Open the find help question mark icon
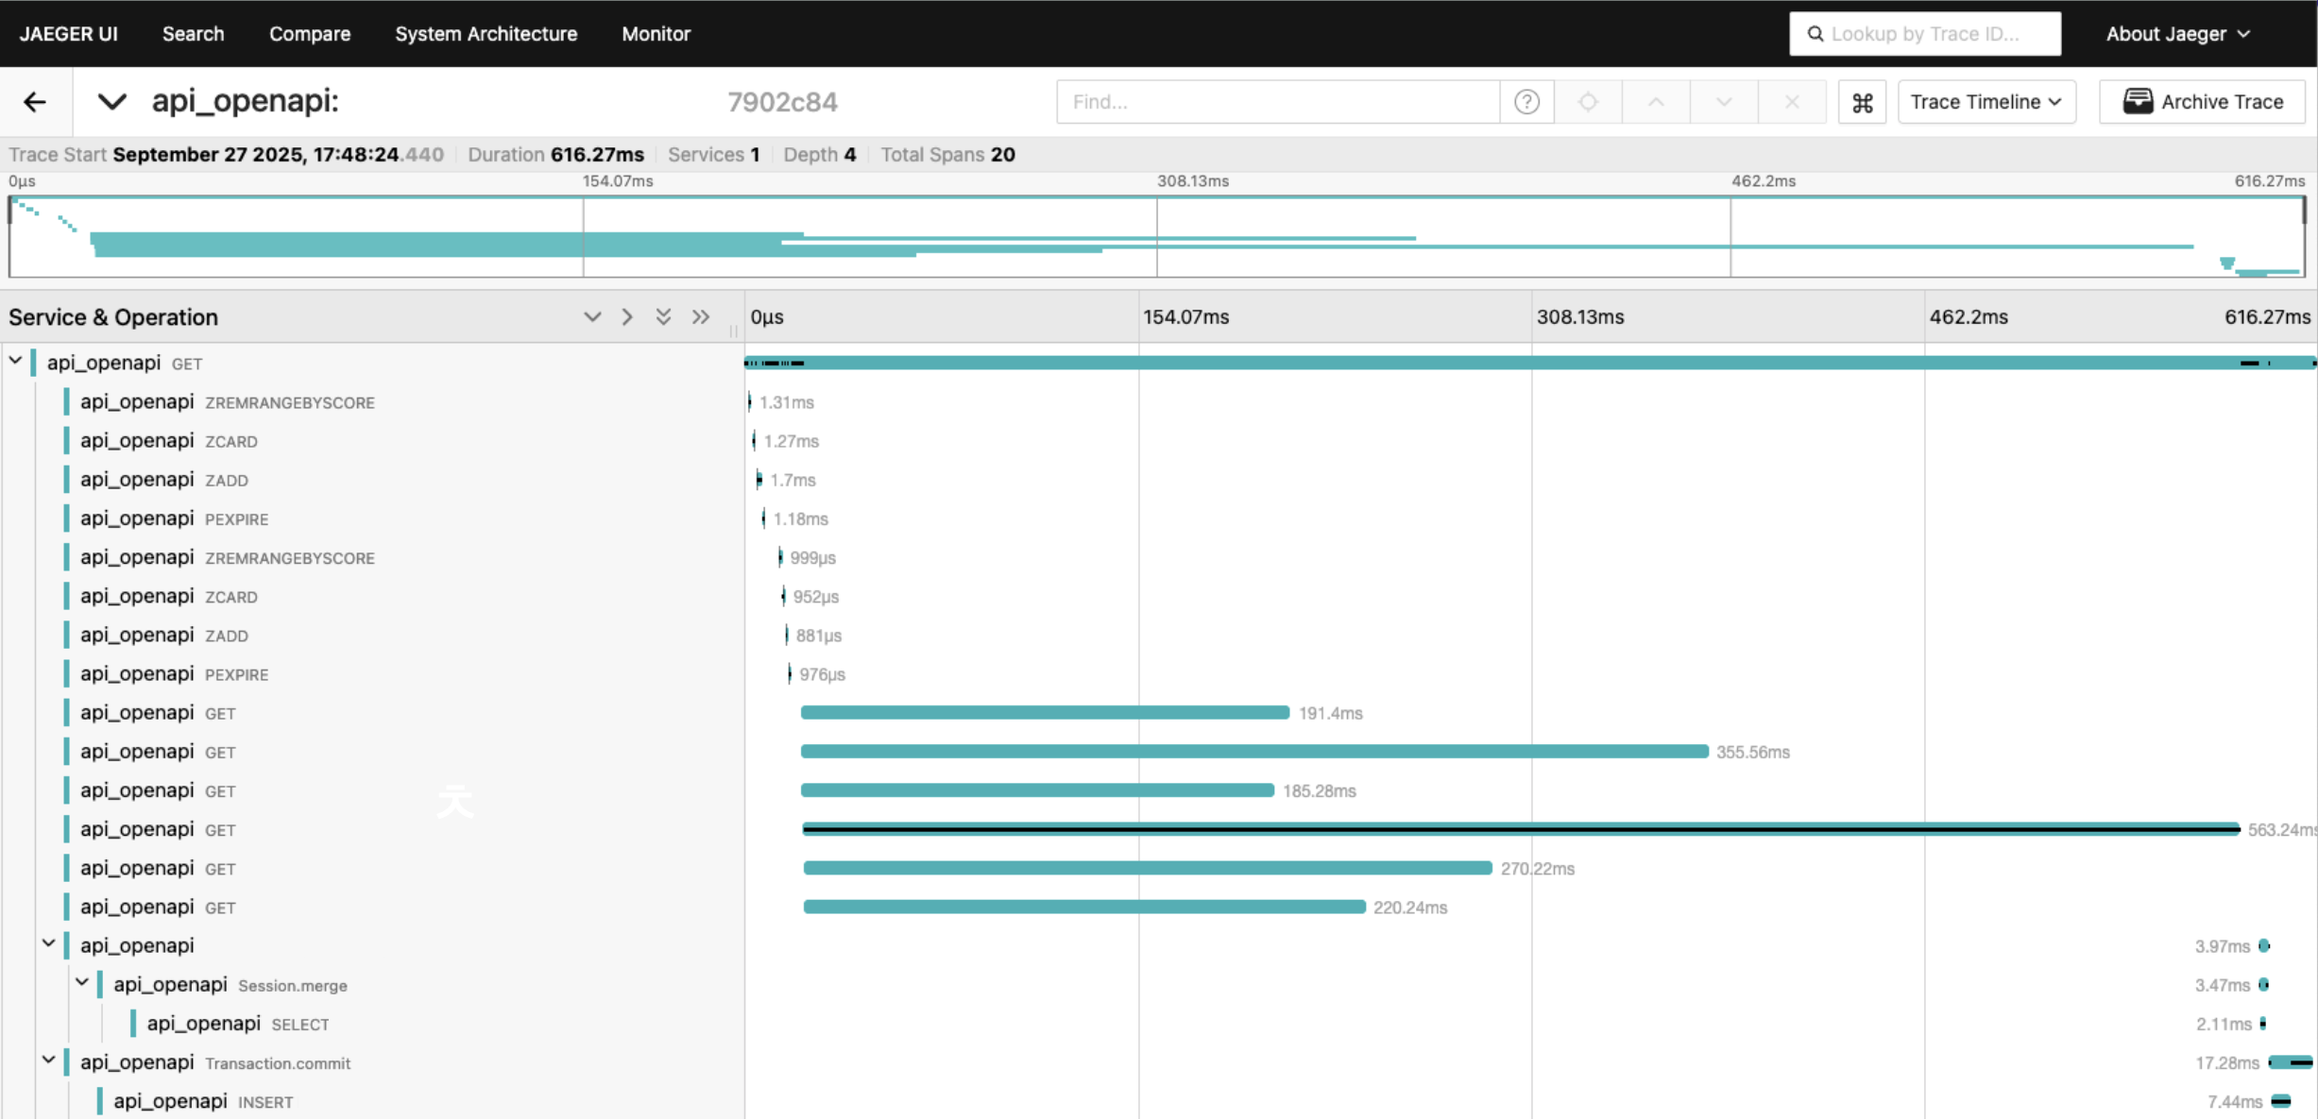 [x=1526, y=102]
